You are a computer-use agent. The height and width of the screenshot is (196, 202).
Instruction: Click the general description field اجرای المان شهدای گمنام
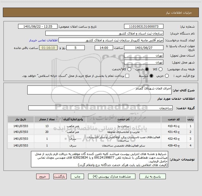99,90
